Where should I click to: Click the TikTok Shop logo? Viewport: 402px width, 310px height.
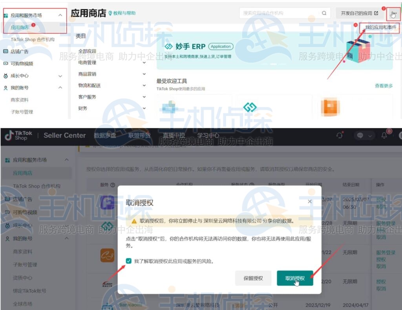pos(18,136)
